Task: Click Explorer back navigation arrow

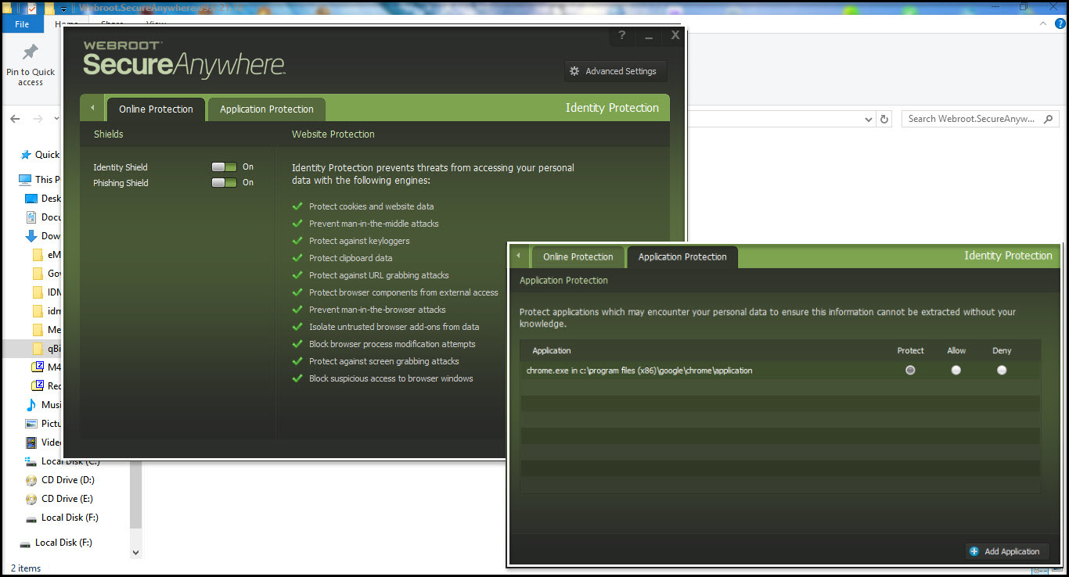Action: click(15, 119)
